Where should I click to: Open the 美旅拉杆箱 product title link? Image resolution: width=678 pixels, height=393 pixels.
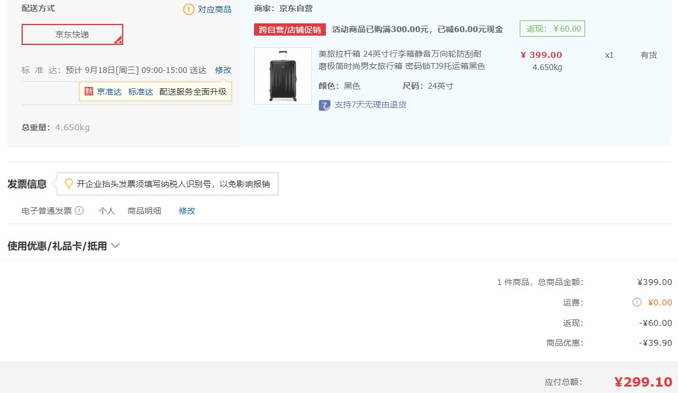(402, 60)
